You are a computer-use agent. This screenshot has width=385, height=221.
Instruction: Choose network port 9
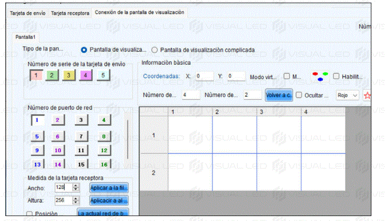tap(38, 150)
